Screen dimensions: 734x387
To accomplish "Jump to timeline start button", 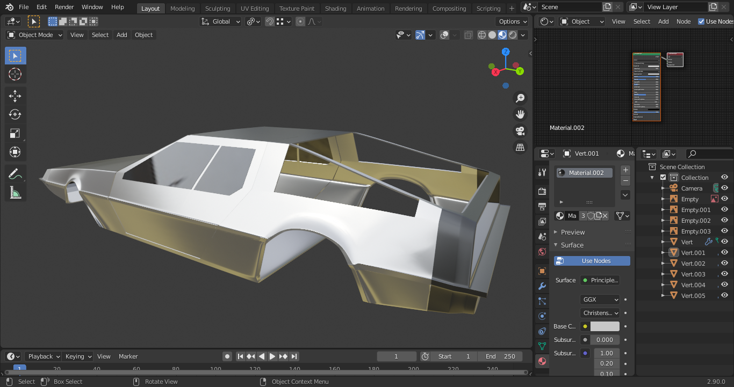I will [x=240, y=356].
